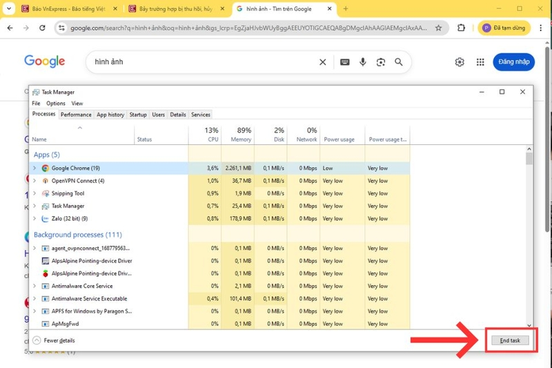Open Google apps grid icon

pos(480,62)
